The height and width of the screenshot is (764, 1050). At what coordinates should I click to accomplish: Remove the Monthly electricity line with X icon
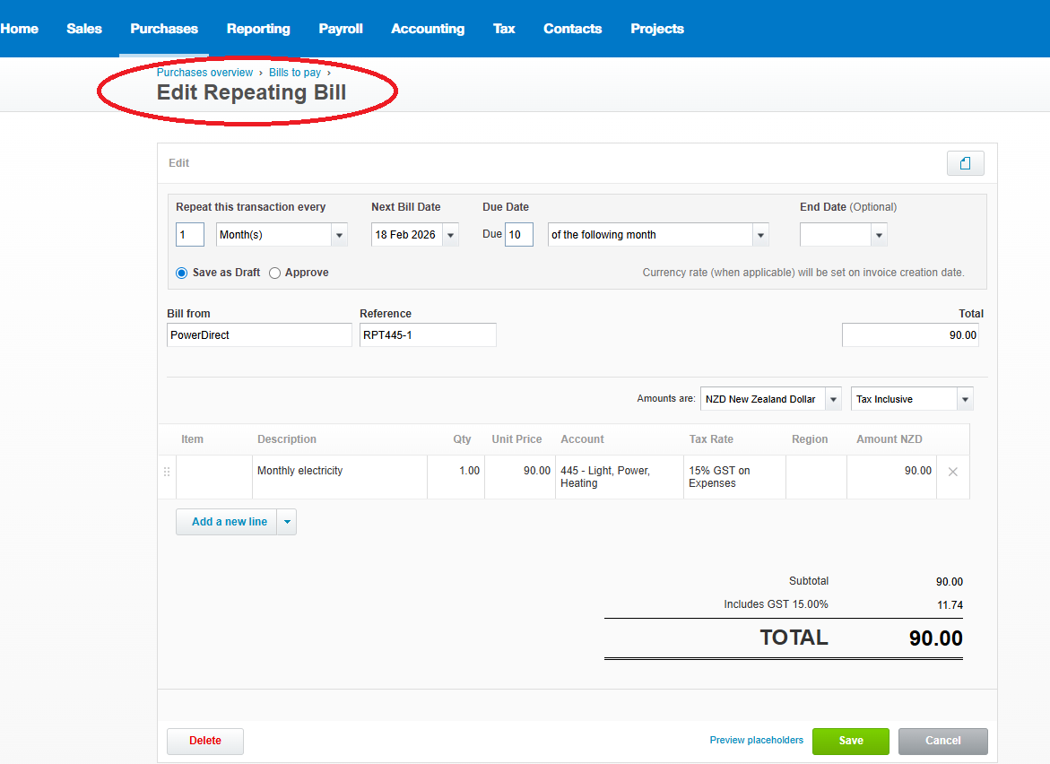[x=952, y=472]
